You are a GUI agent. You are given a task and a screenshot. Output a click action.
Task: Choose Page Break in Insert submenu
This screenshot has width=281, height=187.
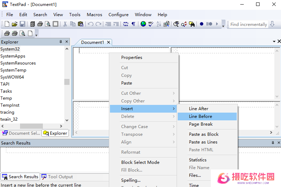207,124
